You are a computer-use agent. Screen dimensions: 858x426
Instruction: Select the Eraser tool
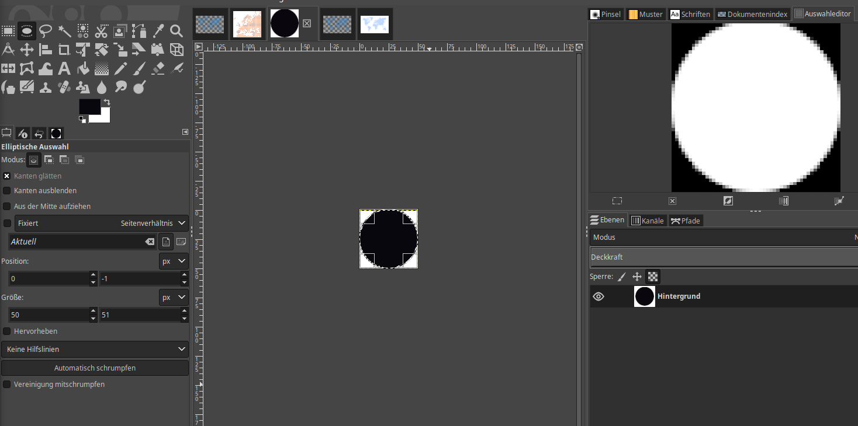pos(158,68)
